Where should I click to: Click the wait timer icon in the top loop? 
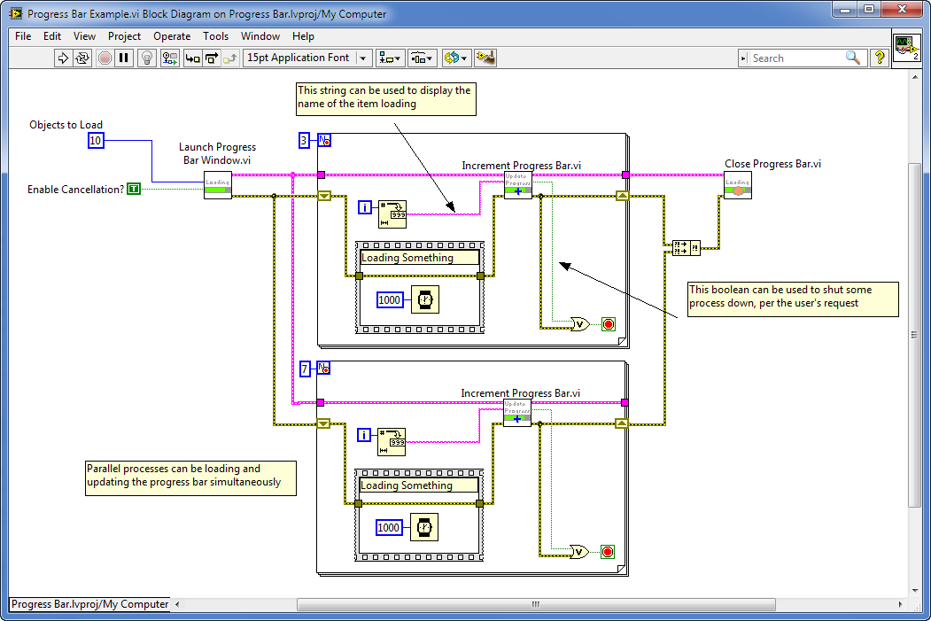(x=424, y=299)
